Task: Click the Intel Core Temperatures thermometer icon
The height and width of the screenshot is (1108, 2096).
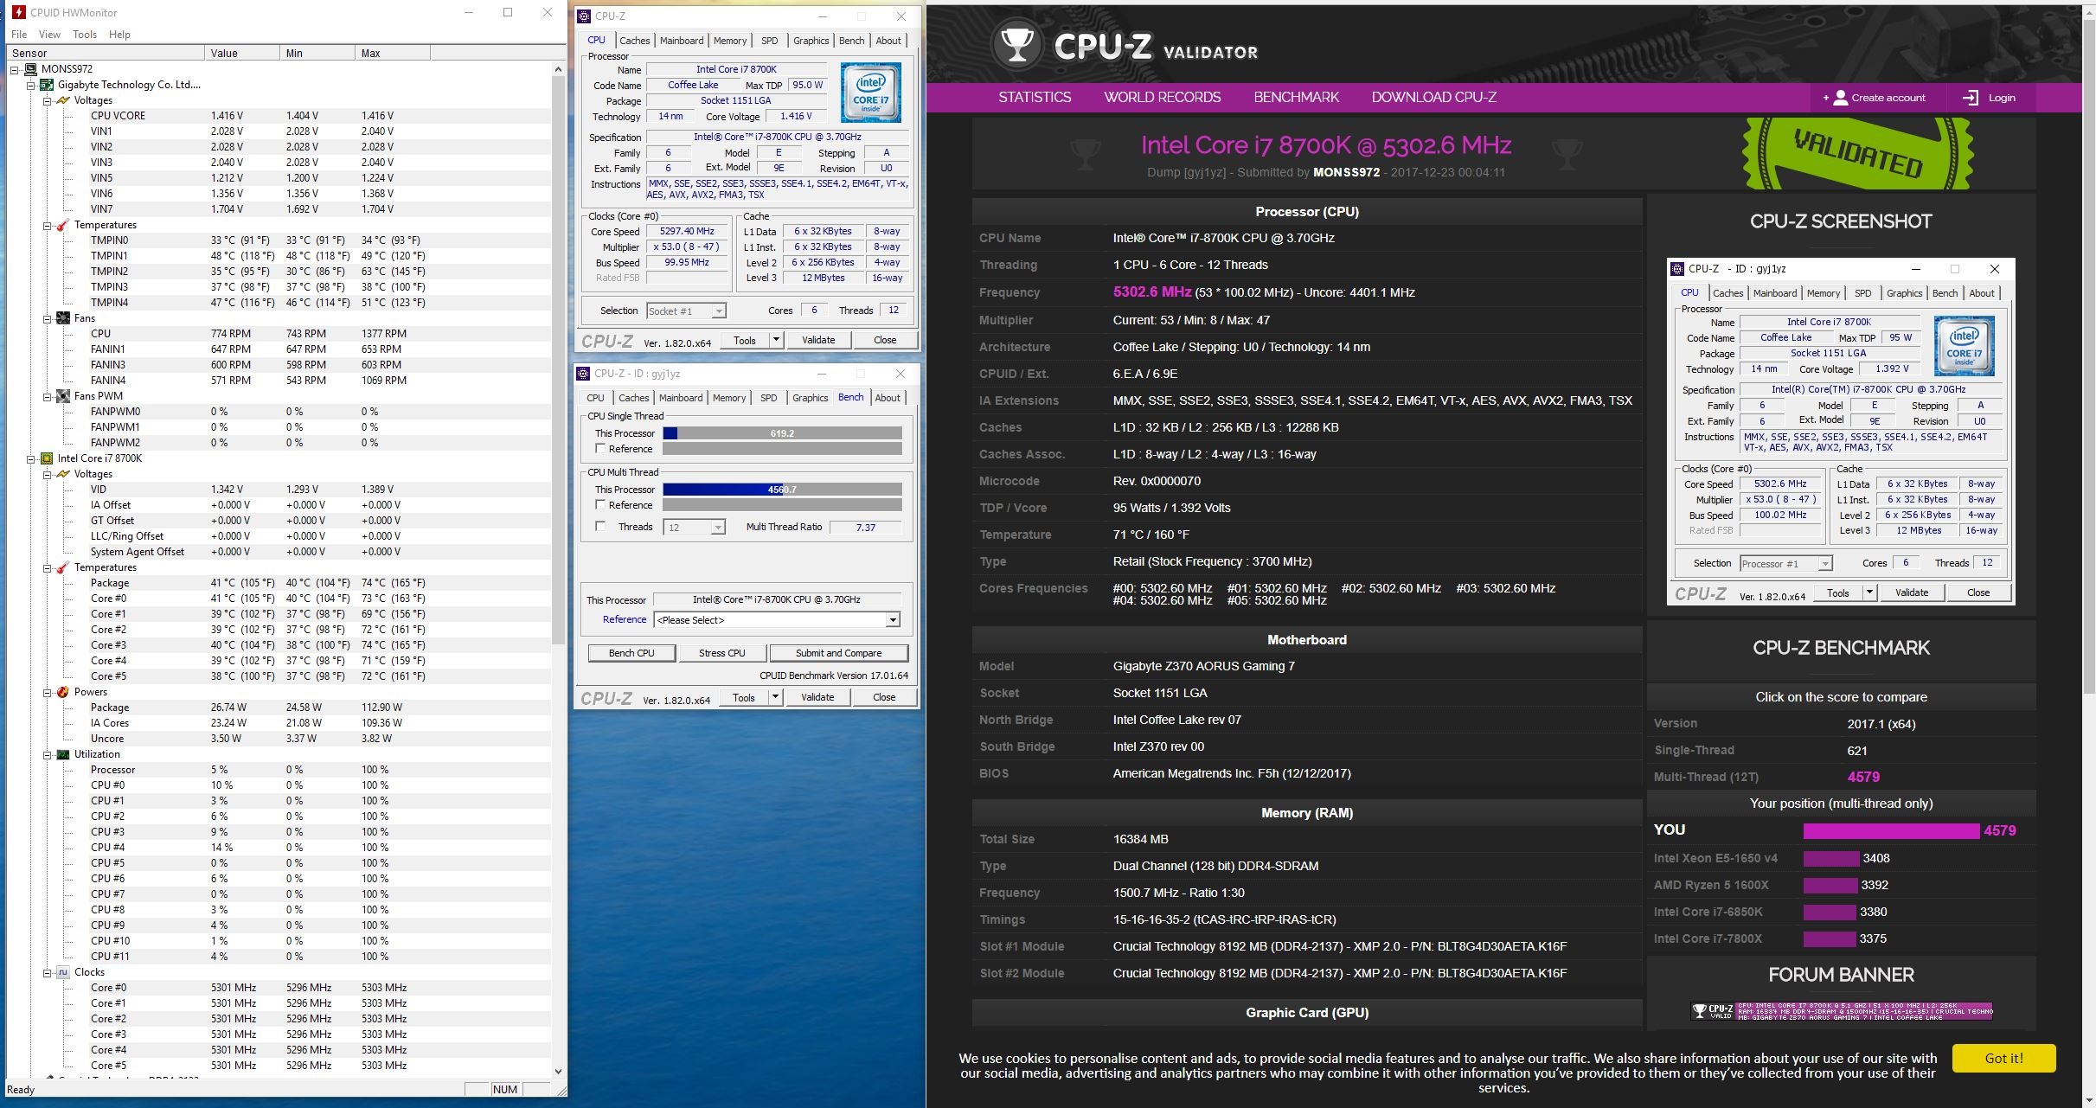Action: pyautogui.click(x=63, y=567)
